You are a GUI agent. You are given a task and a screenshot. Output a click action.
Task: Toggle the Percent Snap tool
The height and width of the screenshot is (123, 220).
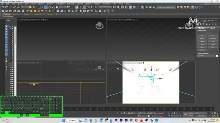[x=88, y=7]
